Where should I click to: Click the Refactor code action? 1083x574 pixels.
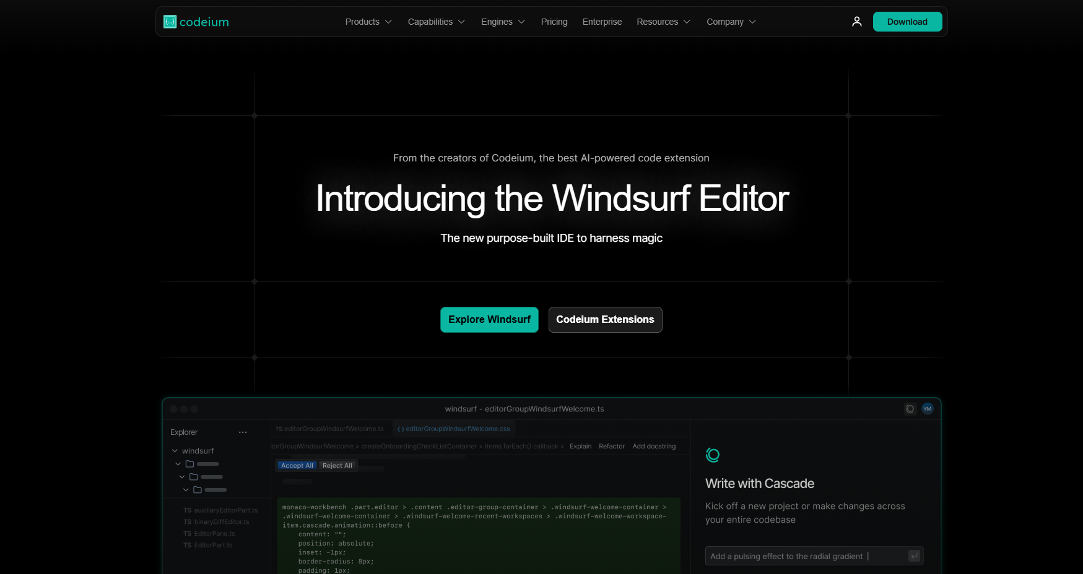pos(612,446)
